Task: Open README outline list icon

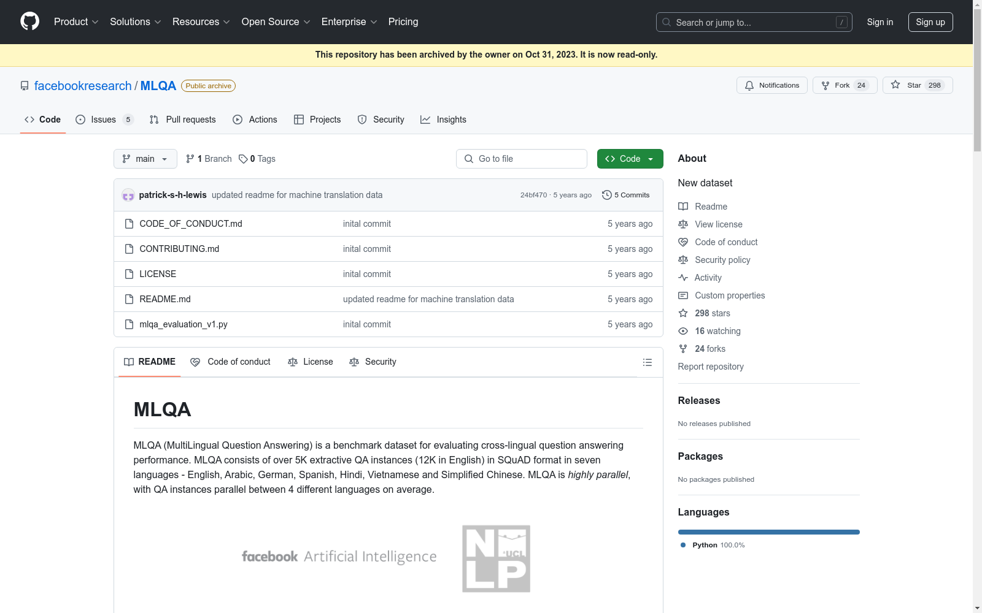Action: (x=647, y=362)
